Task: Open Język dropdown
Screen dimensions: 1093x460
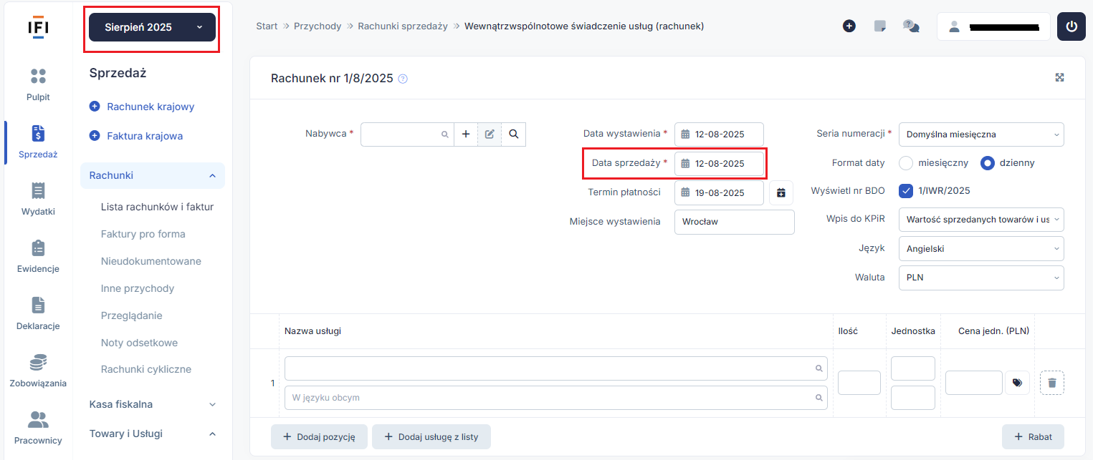Action: [x=981, y=249]
